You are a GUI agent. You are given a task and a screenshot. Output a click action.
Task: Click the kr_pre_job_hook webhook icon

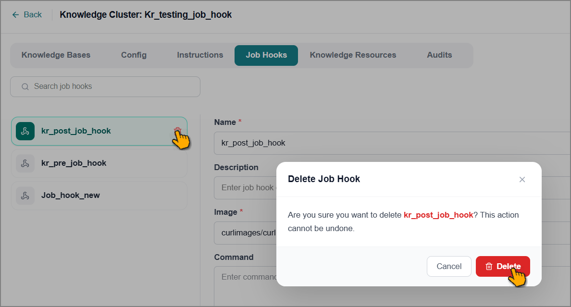point(25,163)
